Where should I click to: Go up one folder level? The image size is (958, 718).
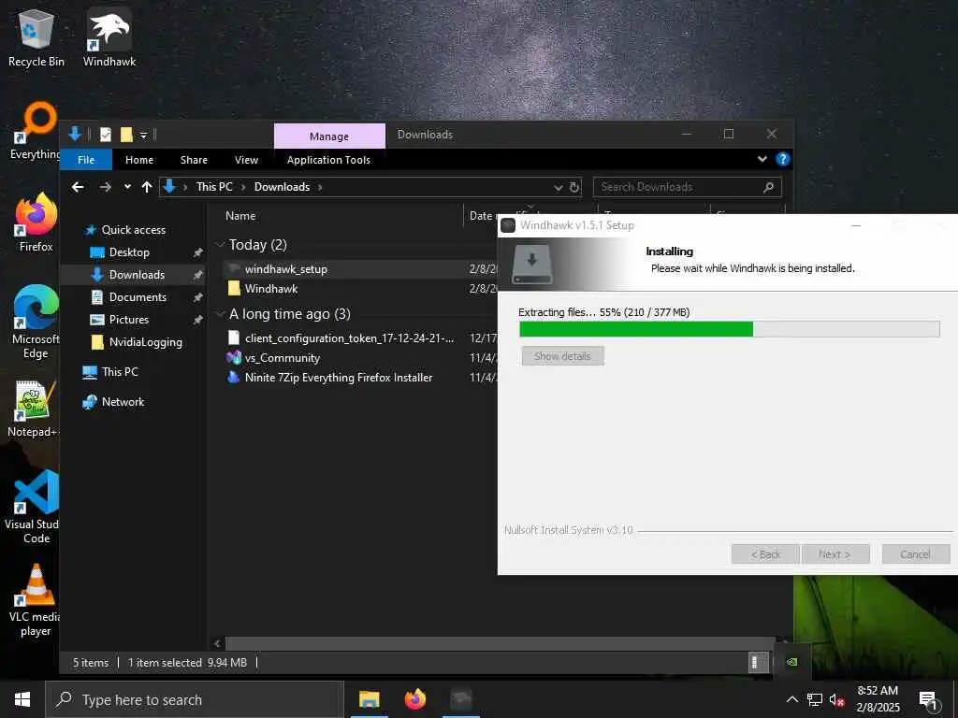147,187
